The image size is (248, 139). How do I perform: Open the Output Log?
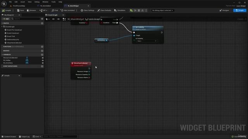coord(24,137)
